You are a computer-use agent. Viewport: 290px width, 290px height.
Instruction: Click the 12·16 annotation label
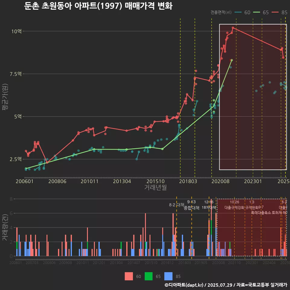(x=209, y=202)
